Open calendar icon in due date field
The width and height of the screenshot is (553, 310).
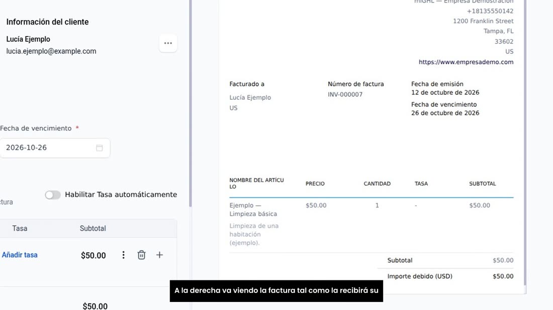[x=100, y=148]
